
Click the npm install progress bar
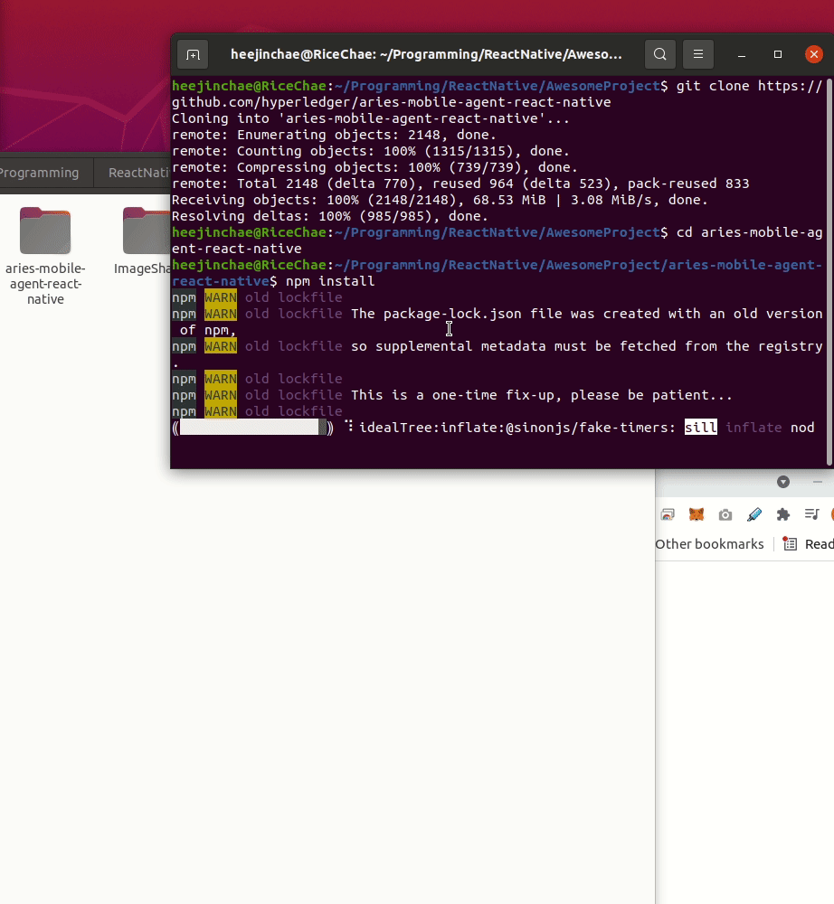[252, 428]
